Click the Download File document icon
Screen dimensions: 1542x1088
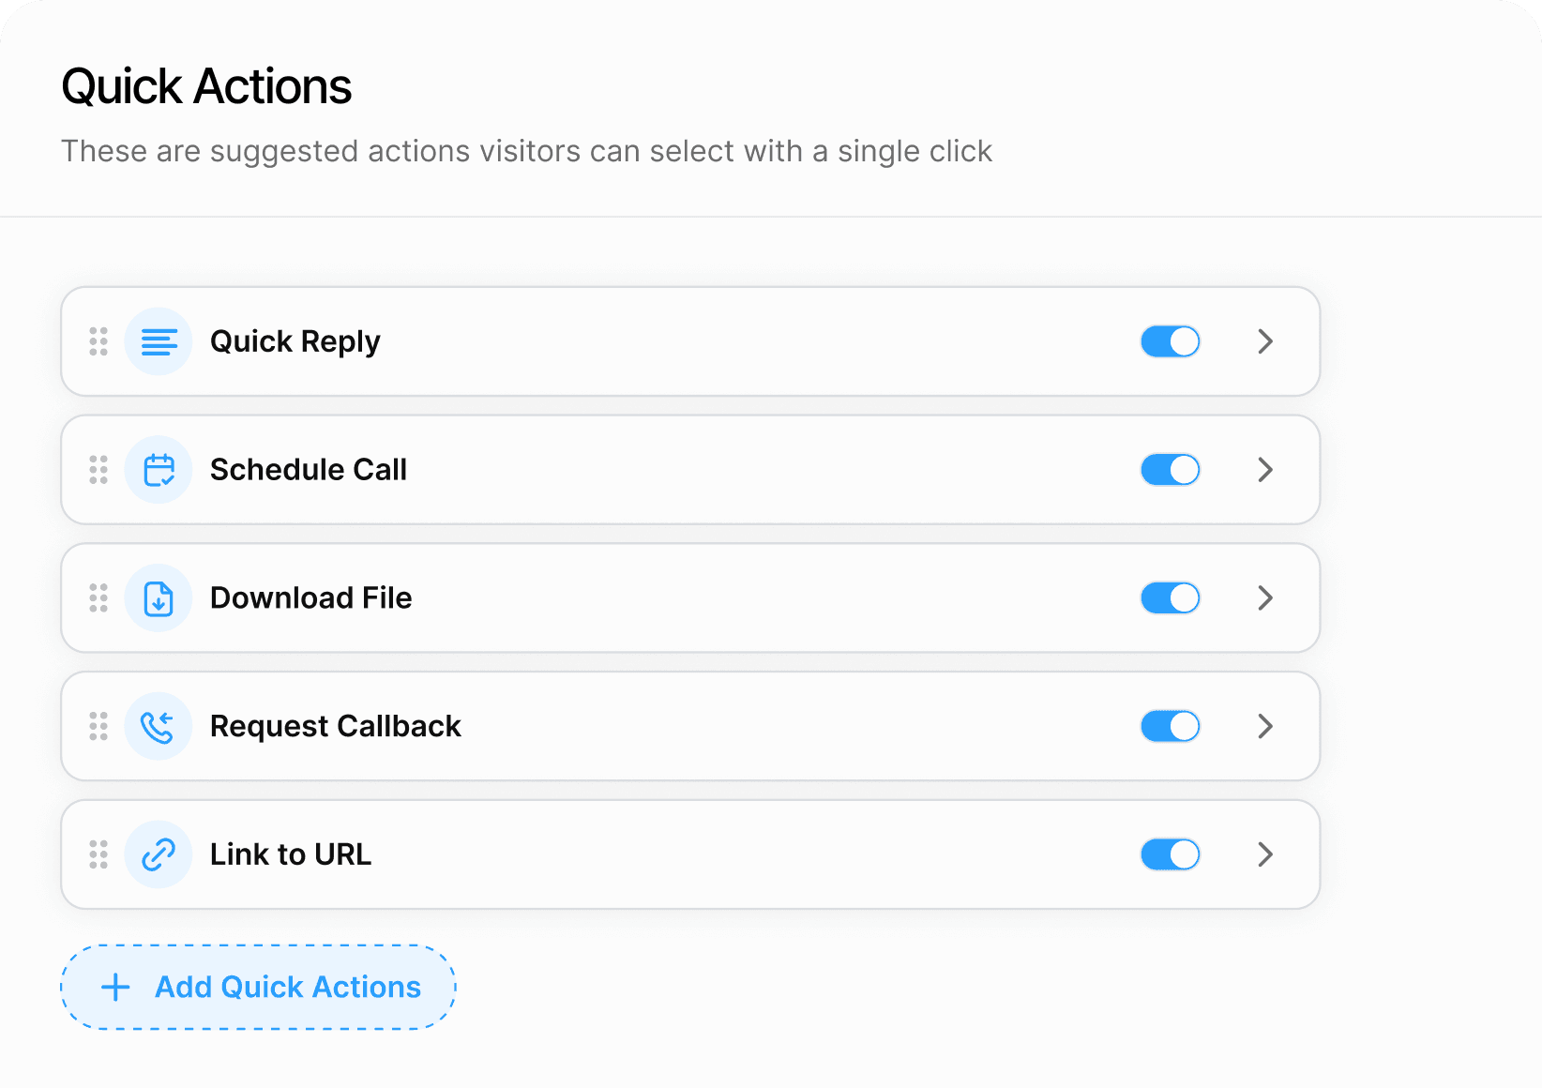[x=159, y=598]
